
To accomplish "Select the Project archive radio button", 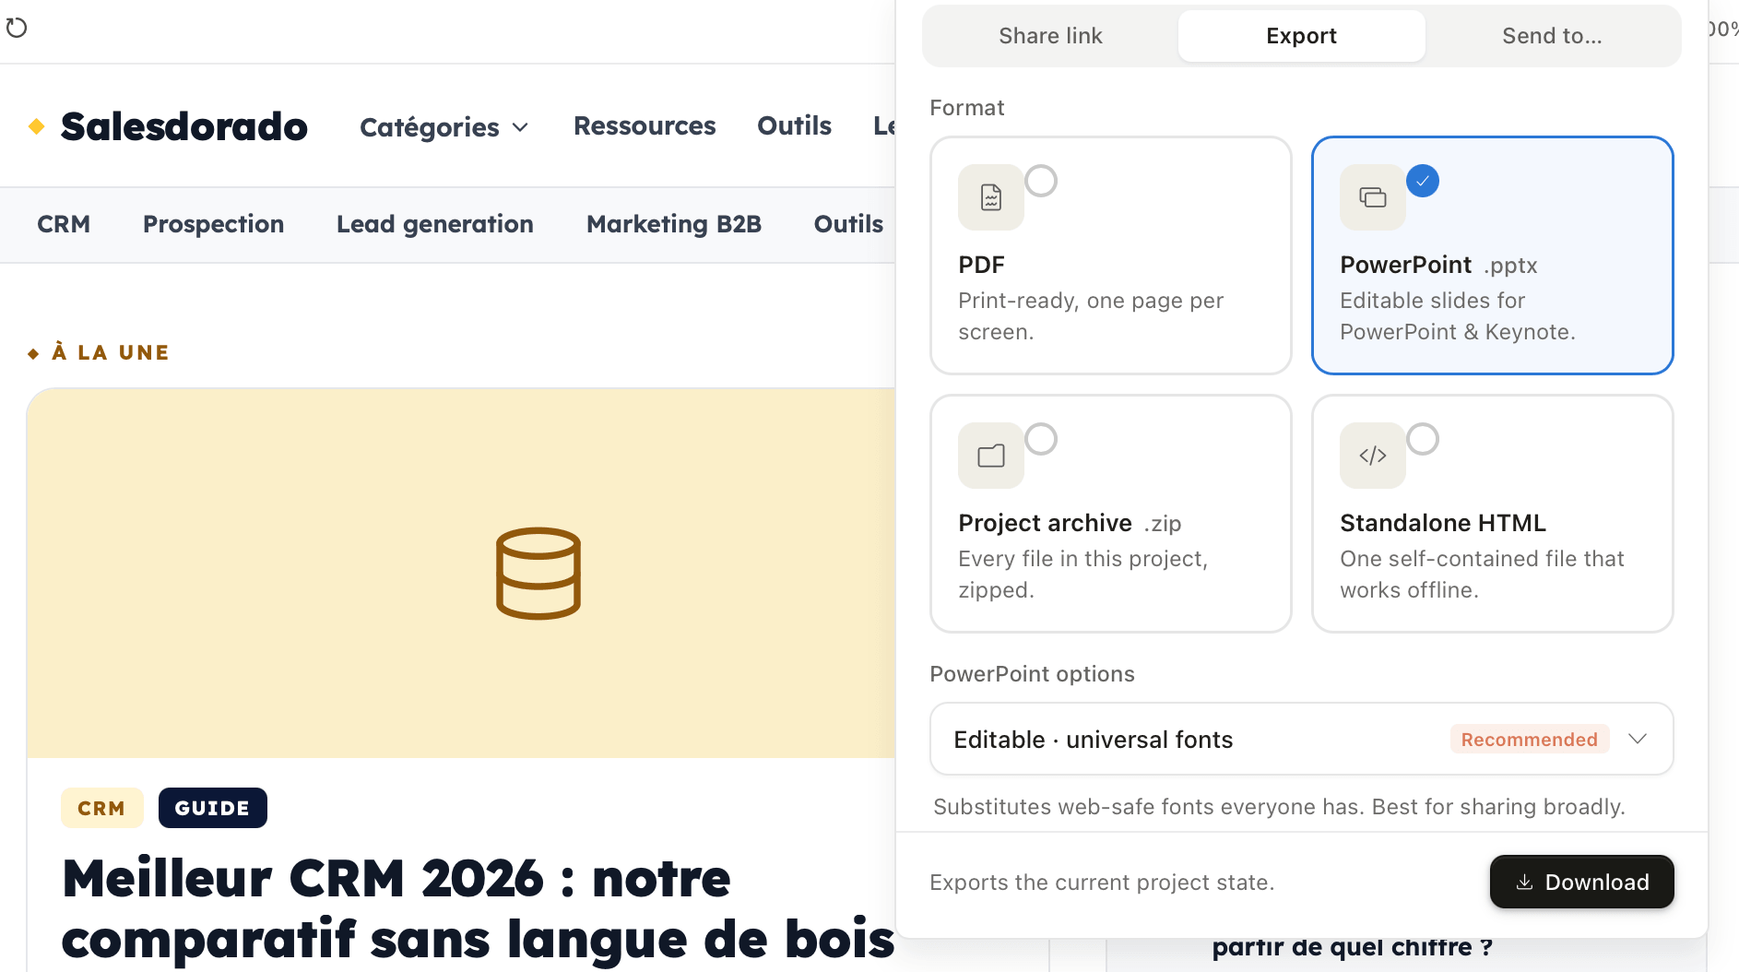I will coord(1041,439).
